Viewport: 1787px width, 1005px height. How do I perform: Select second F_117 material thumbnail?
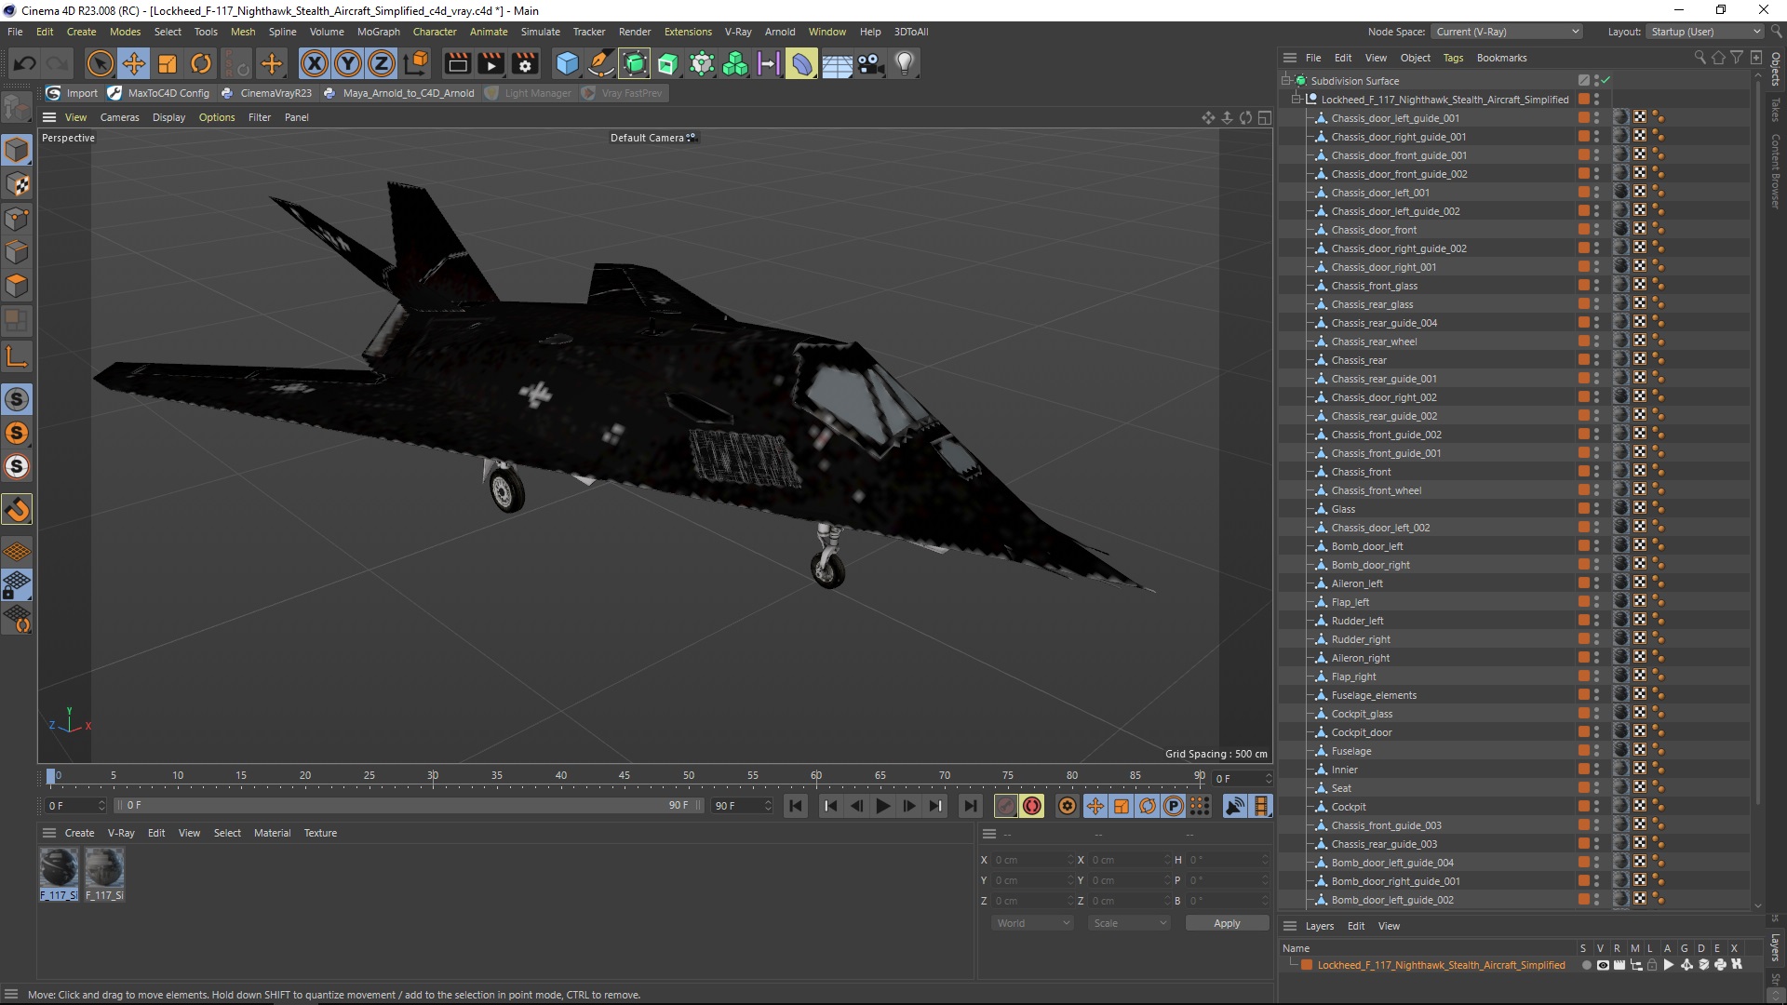[x=104, y=874]
